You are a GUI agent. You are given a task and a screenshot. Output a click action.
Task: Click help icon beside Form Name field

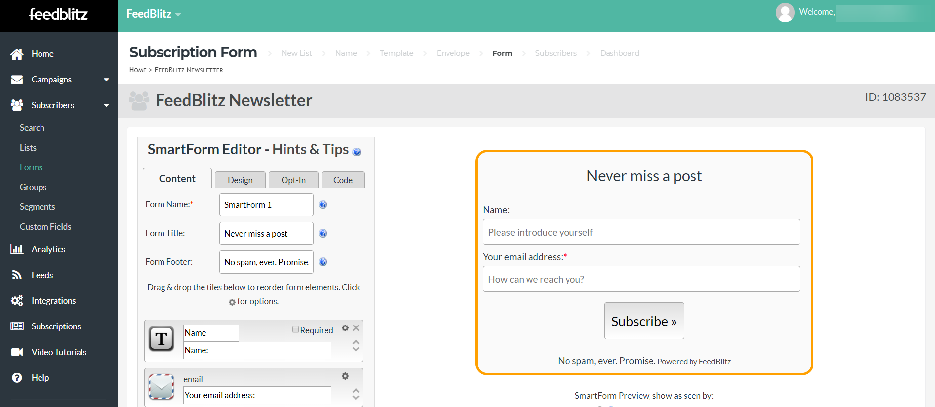tap(323, 204)
